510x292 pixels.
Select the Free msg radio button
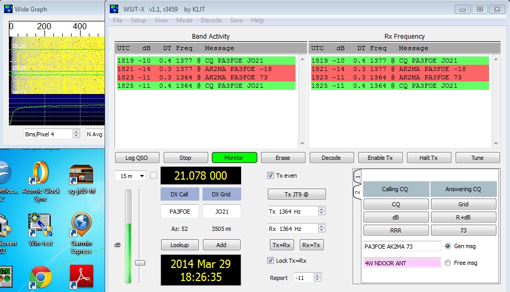[448, 263]
